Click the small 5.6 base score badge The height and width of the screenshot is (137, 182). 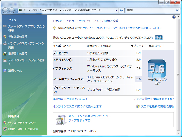pyautogui.click(x=159, y=38)
